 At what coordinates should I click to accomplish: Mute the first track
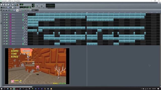[x=7, y=14]
